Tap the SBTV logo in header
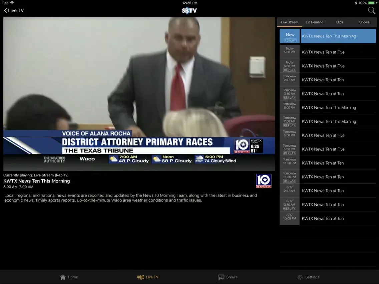The width and height of the screenshot is (379, 284). pos(190,10)
